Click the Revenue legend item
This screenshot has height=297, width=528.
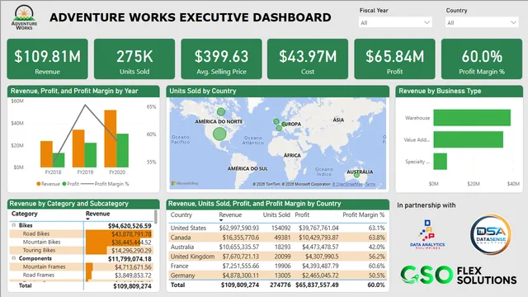pos(48,184)
